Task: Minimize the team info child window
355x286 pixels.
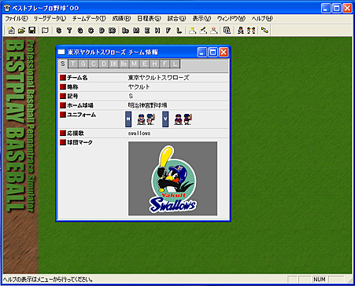Action: click(202, 53)
